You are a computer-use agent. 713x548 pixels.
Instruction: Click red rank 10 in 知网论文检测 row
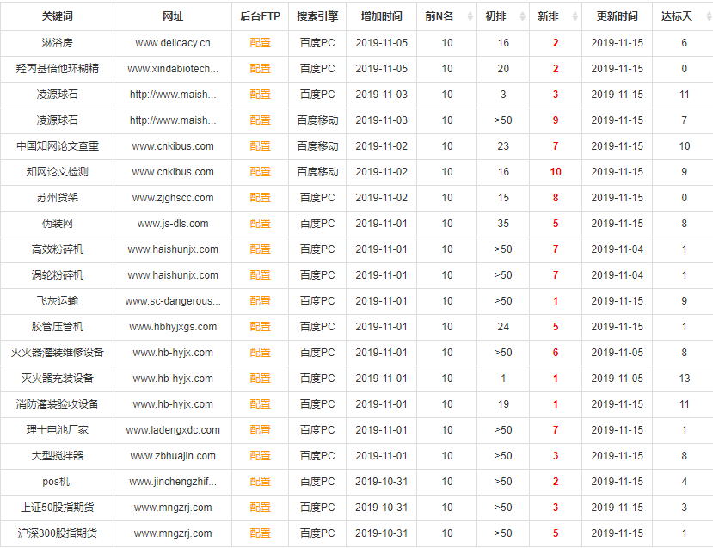pos(556,172)
